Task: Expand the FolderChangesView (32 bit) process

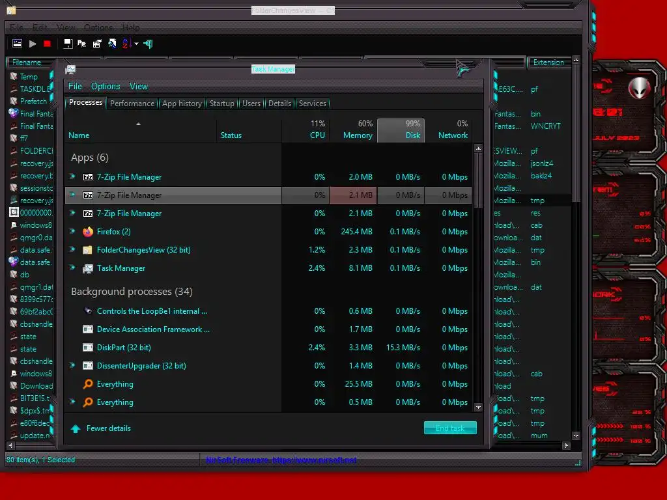Action: 72,249
